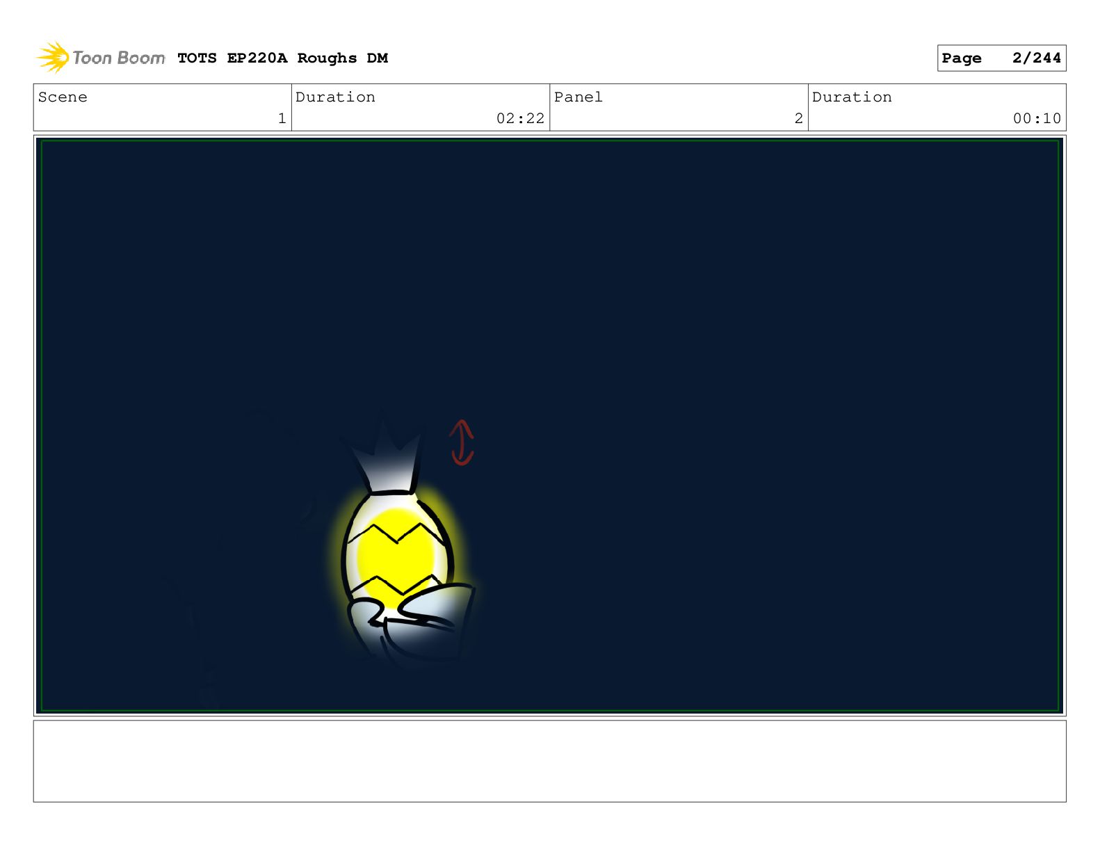Click the scene number '1'

pyautogui.click(x=282, y=119)
